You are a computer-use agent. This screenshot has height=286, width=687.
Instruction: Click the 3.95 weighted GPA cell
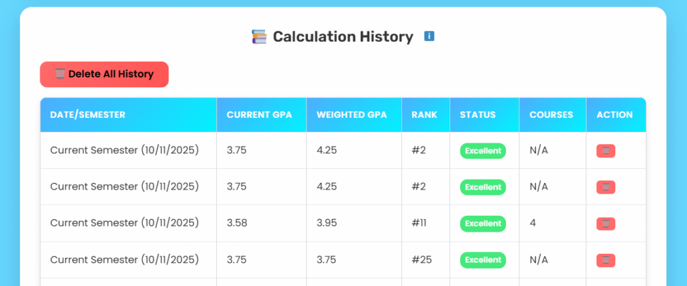327,223
